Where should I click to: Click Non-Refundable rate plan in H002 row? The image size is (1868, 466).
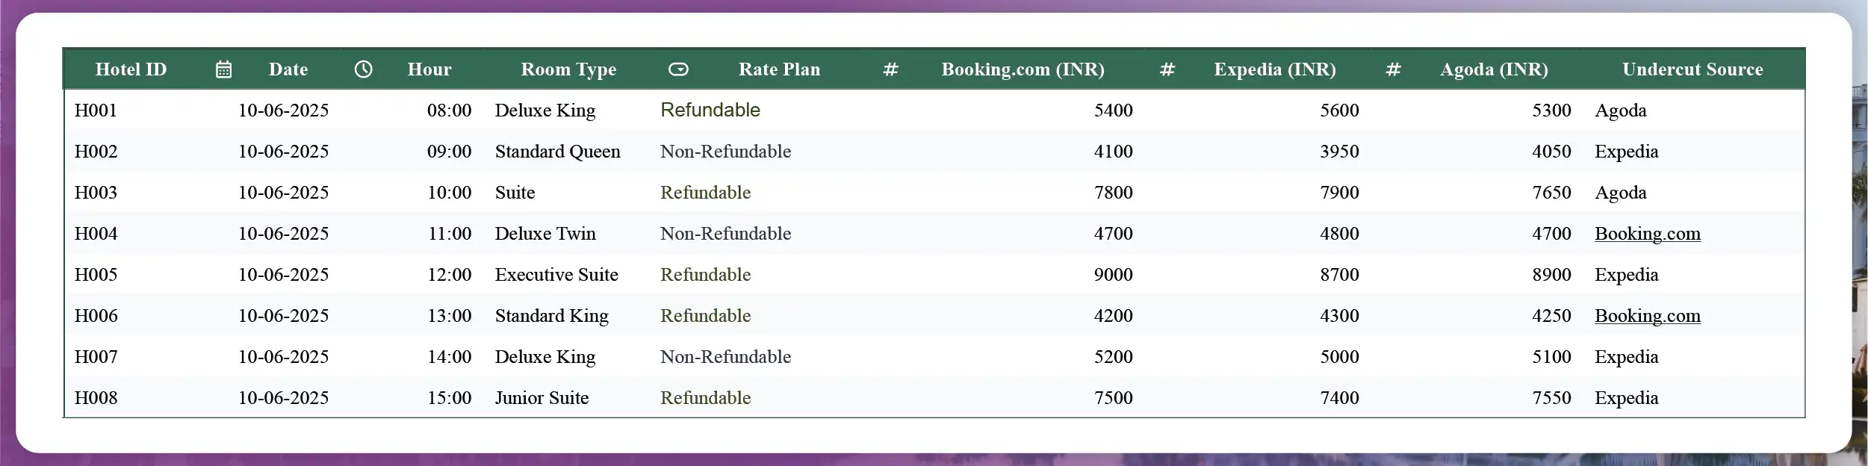pos(725,152)
